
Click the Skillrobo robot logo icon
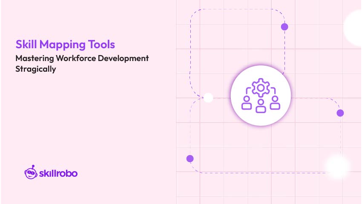(x=31, y=172)
